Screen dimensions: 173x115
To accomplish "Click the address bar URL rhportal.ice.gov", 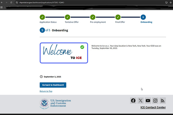I will pyautogui.click(x=42, y=2).
